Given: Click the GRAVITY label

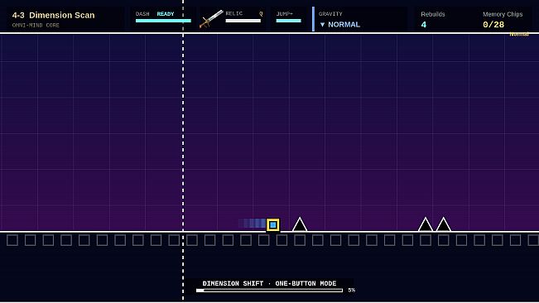Looking at the screenshot, I should click(x=330, y=14).
